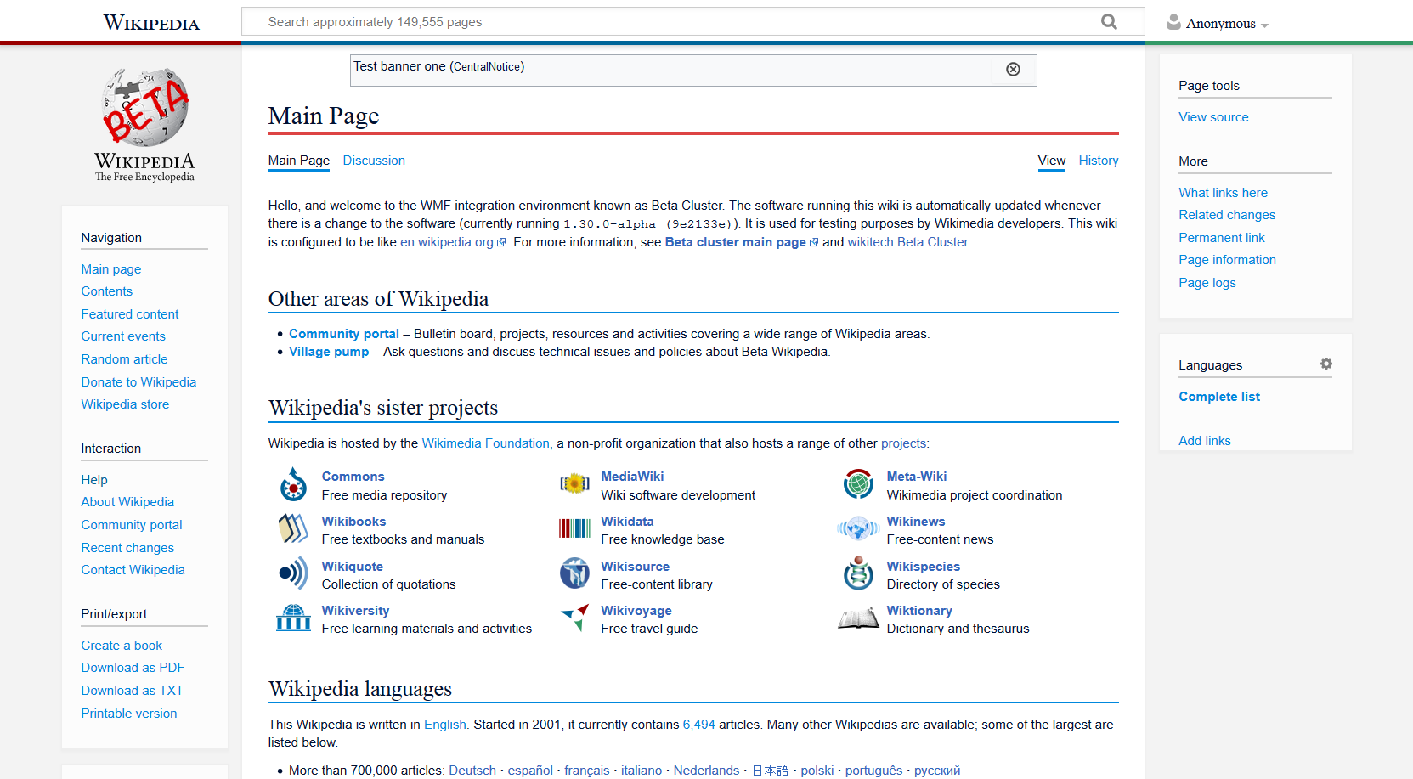This screenshot has width=1413, height=779.
Task: Open Wikipedia store link
Action: point(125,404)
